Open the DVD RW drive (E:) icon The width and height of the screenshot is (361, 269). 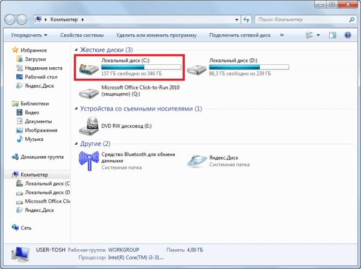pyautogui.click(x=88, y=126)
